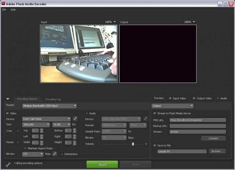Toggle Input Video preview checkbox
This screenshot has height=170, width=235.
(x=170, y=98)
